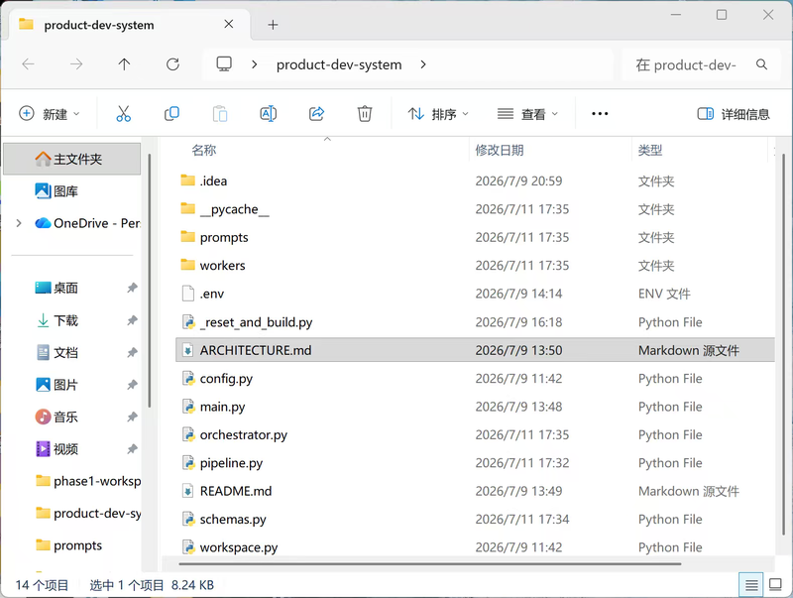This screenshot has width=793, height=598.
Task: Open 桌面 Desktop in sidebar
Action: pyautogui.click(x=57, y=288)
